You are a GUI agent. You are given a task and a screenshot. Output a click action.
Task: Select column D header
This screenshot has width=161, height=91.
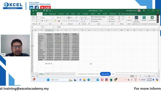tap(58, 30)
